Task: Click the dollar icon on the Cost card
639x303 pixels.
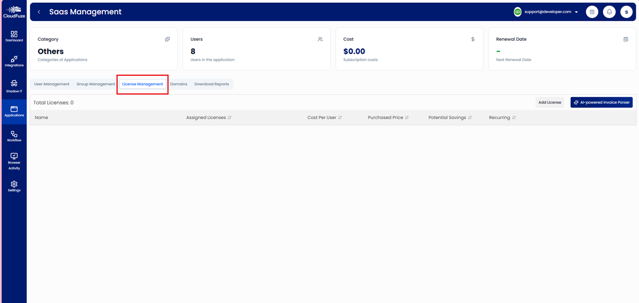Action: coord(472,39)
